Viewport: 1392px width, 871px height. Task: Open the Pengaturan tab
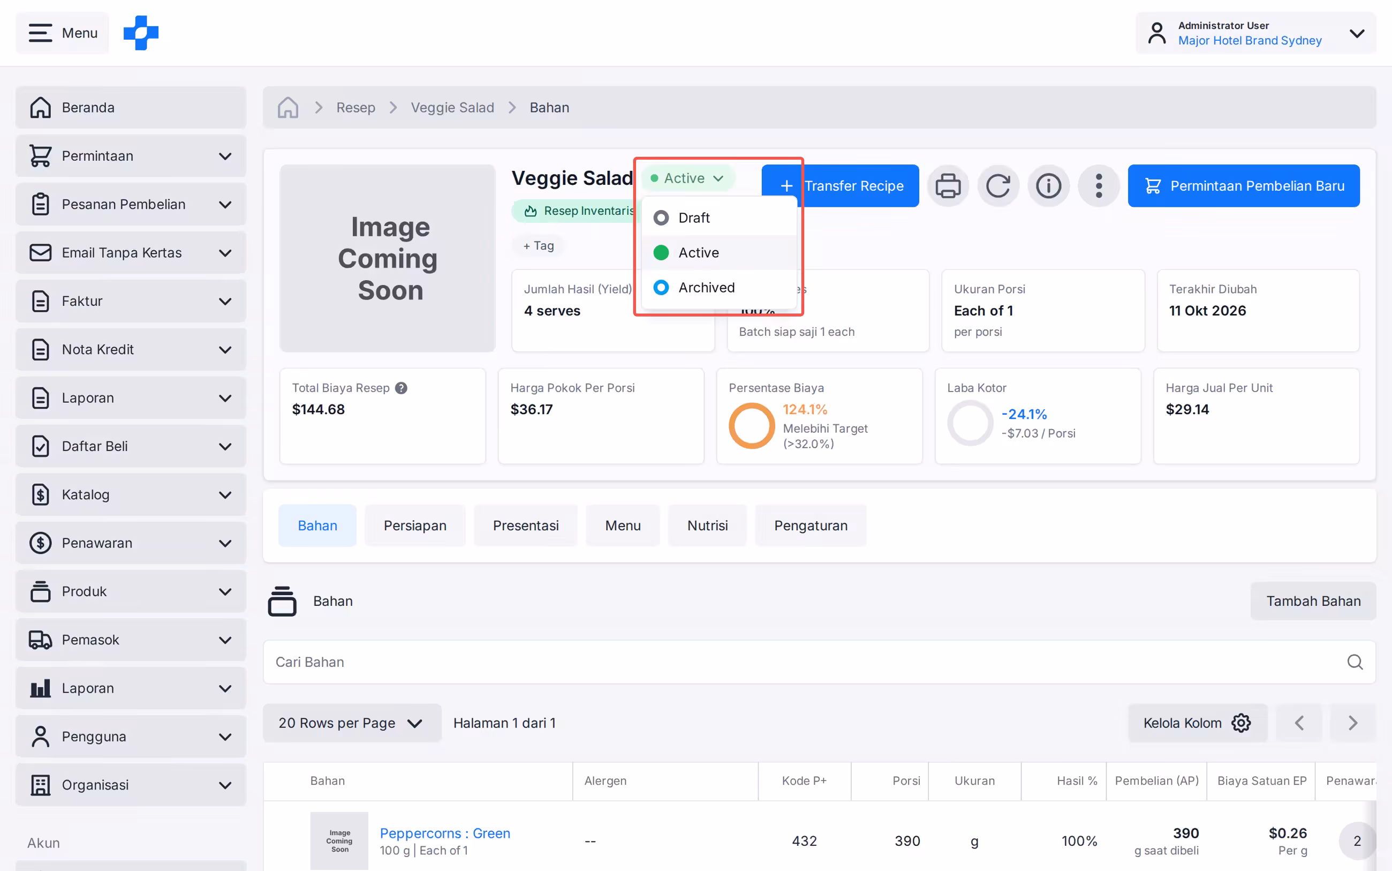(811, 525)
